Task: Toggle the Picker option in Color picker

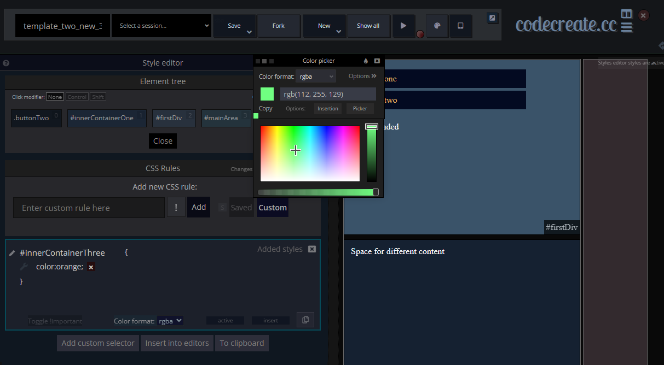Action: 360,108
